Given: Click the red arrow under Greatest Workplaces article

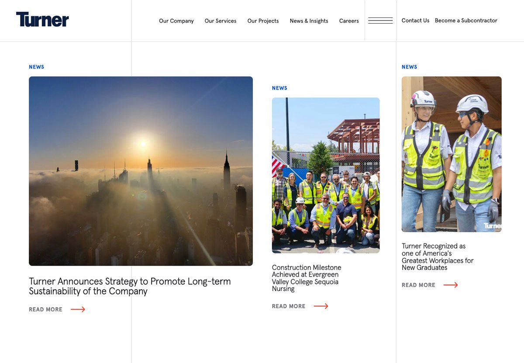Looking at the screenshot, I should pyautogui.click(x=451, y=285).
